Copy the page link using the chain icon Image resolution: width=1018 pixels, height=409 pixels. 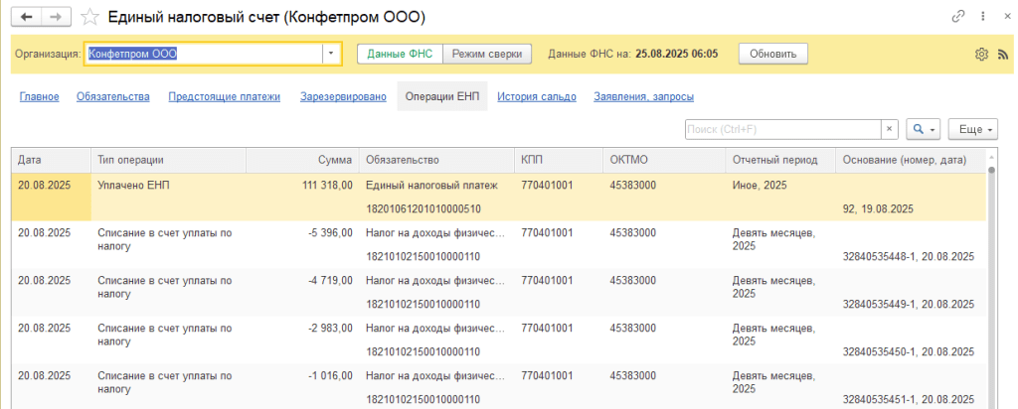tap(959, 17)
